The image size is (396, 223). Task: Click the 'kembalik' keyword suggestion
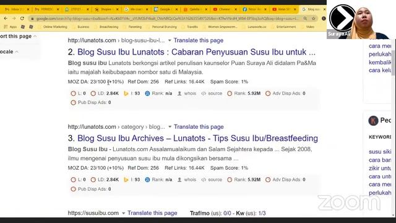[x=380, y=63]
